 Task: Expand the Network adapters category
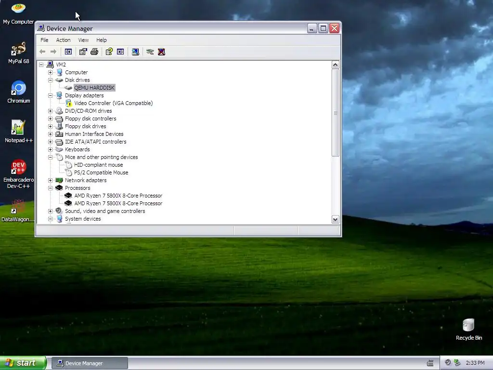coord(50,180)
